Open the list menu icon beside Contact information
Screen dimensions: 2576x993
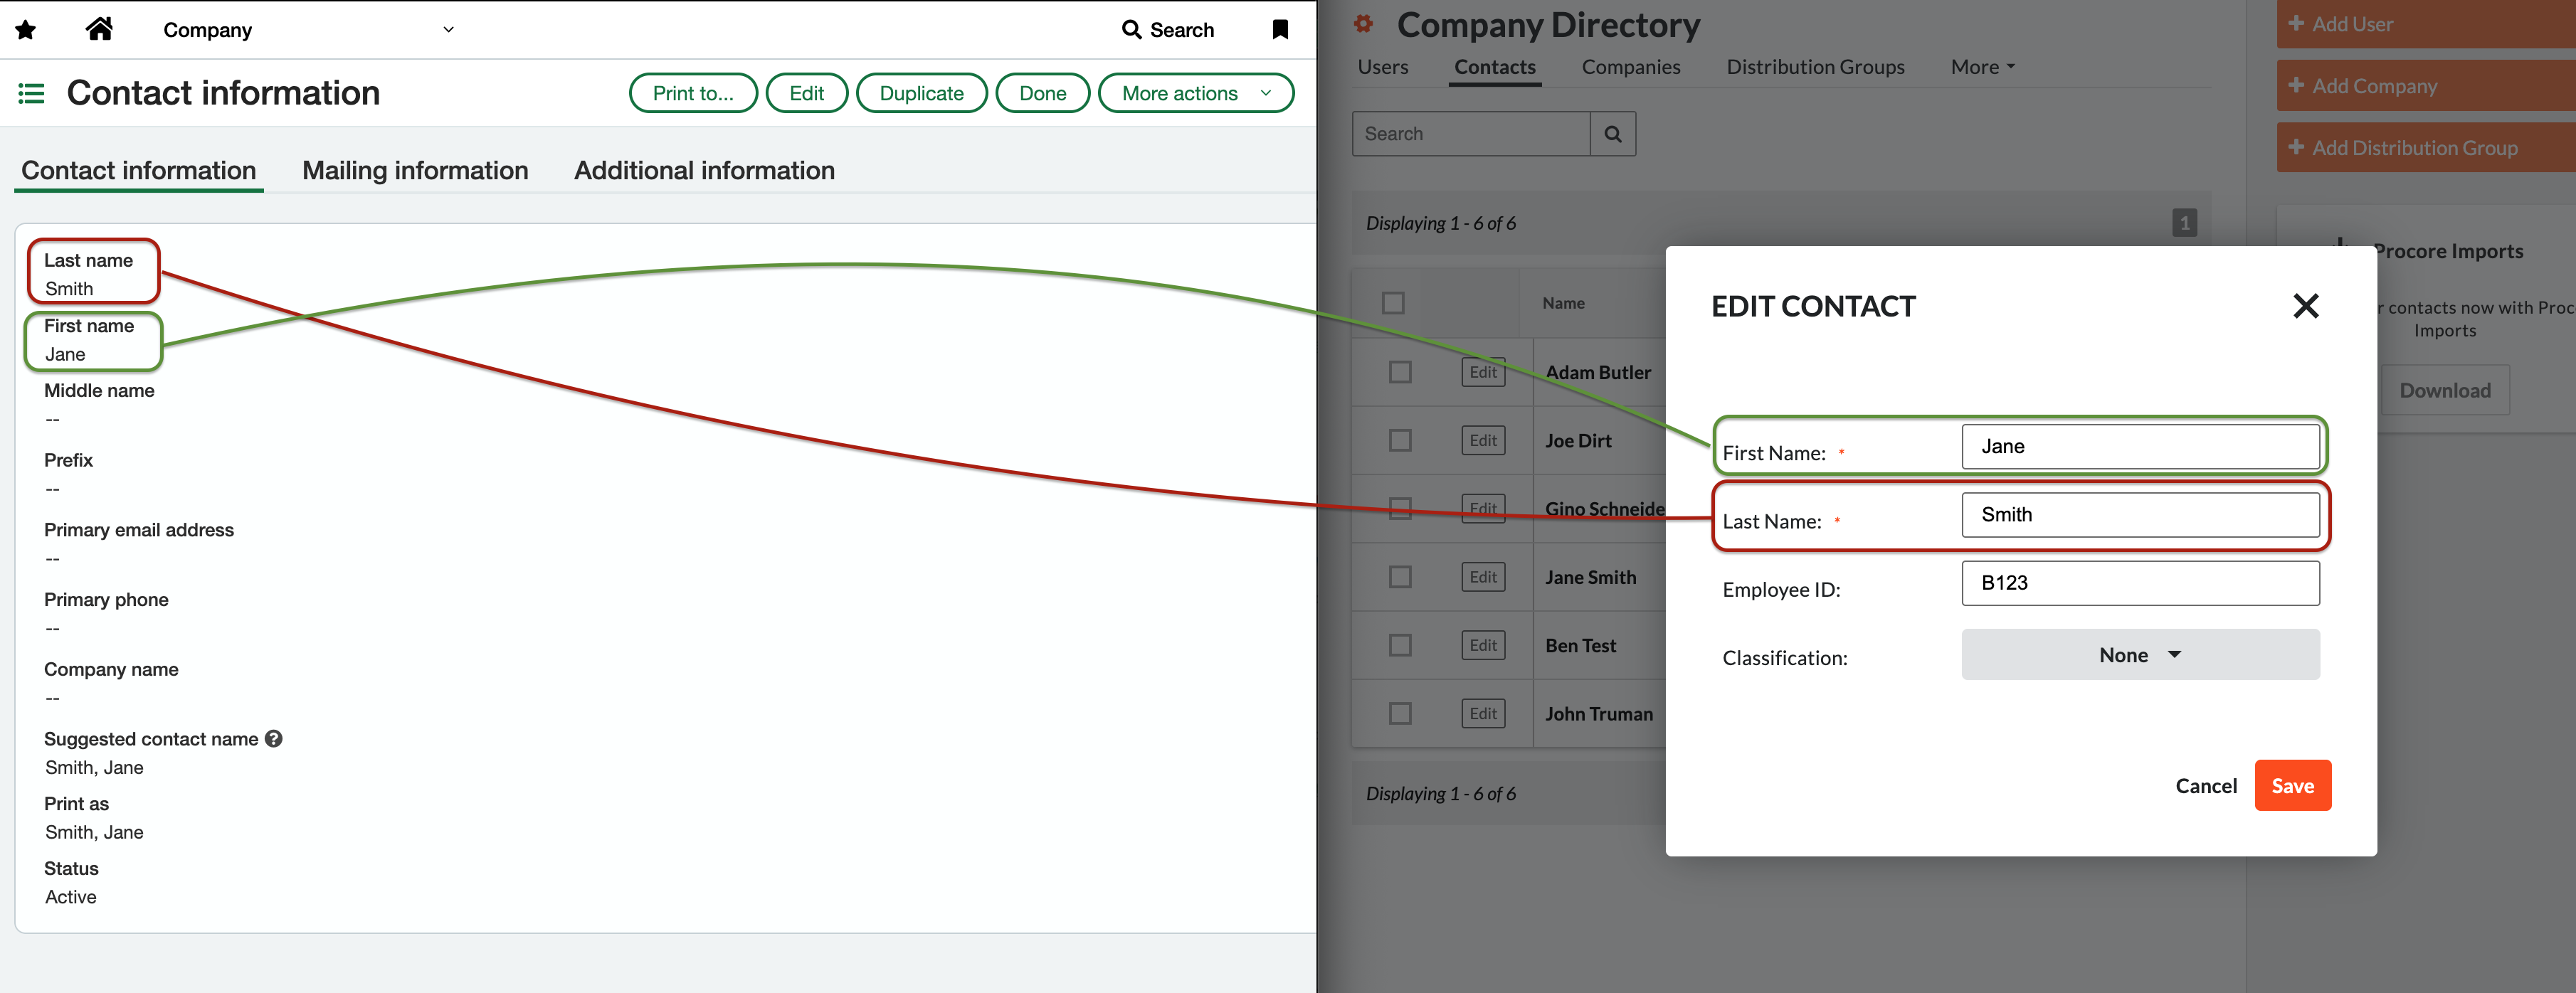tap(31, 94)
